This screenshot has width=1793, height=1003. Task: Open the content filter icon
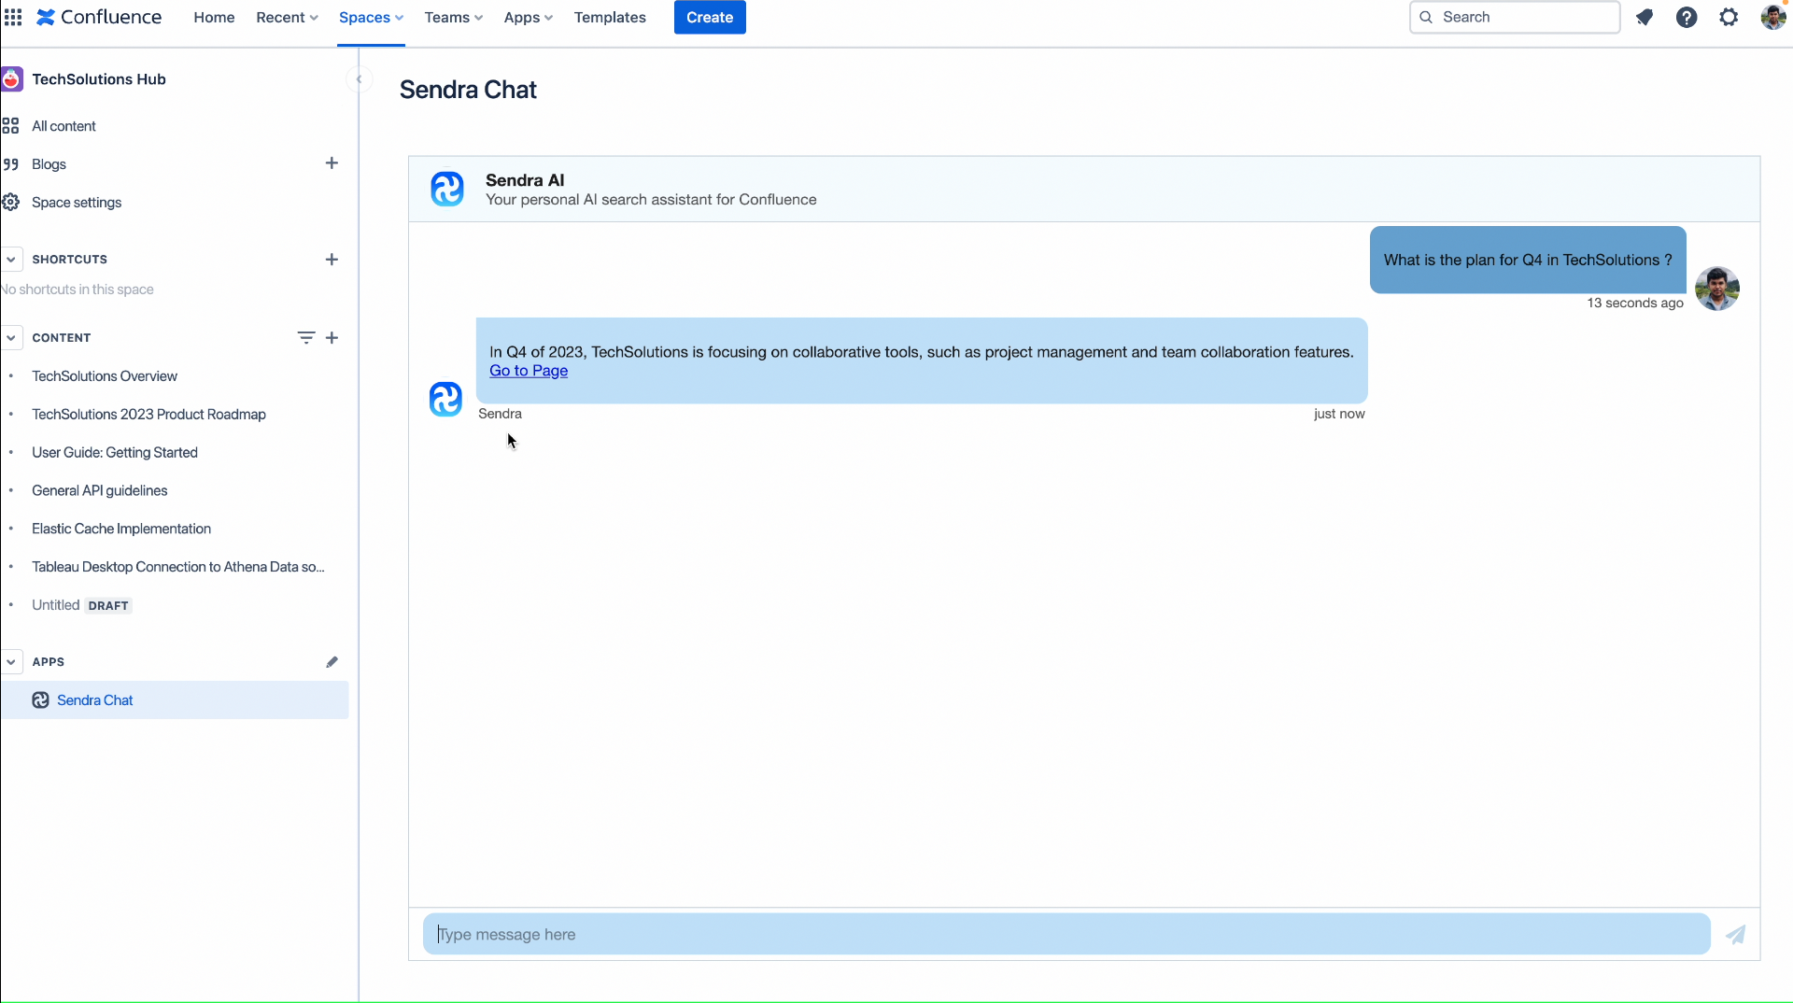click(305, 338)
